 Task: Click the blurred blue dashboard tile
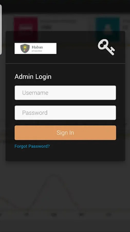click(108, 24)
